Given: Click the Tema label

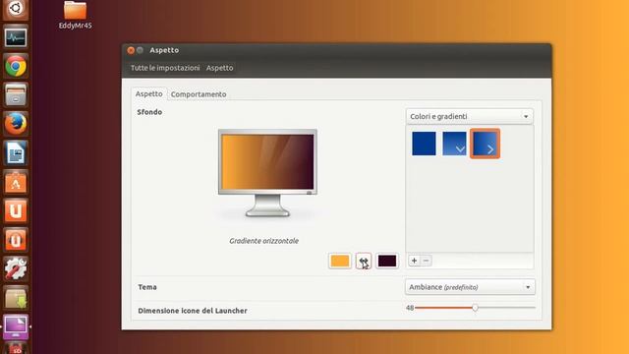Looking at the screenshot, I should point(147,287).
